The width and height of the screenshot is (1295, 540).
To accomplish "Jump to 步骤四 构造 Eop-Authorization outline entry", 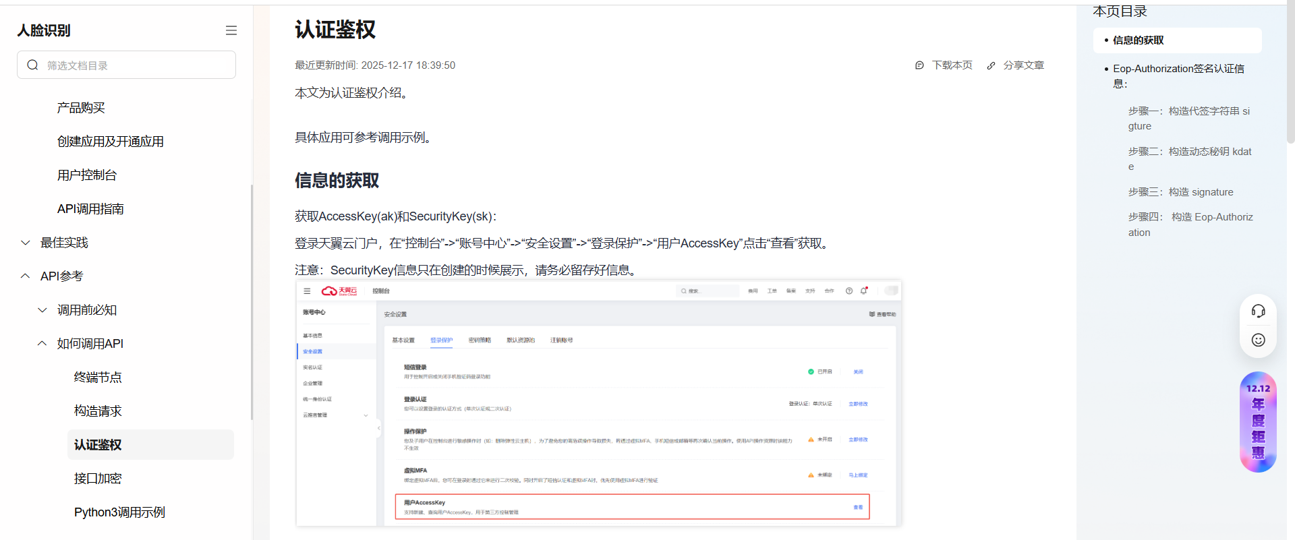I will (x=1191, y=224).
